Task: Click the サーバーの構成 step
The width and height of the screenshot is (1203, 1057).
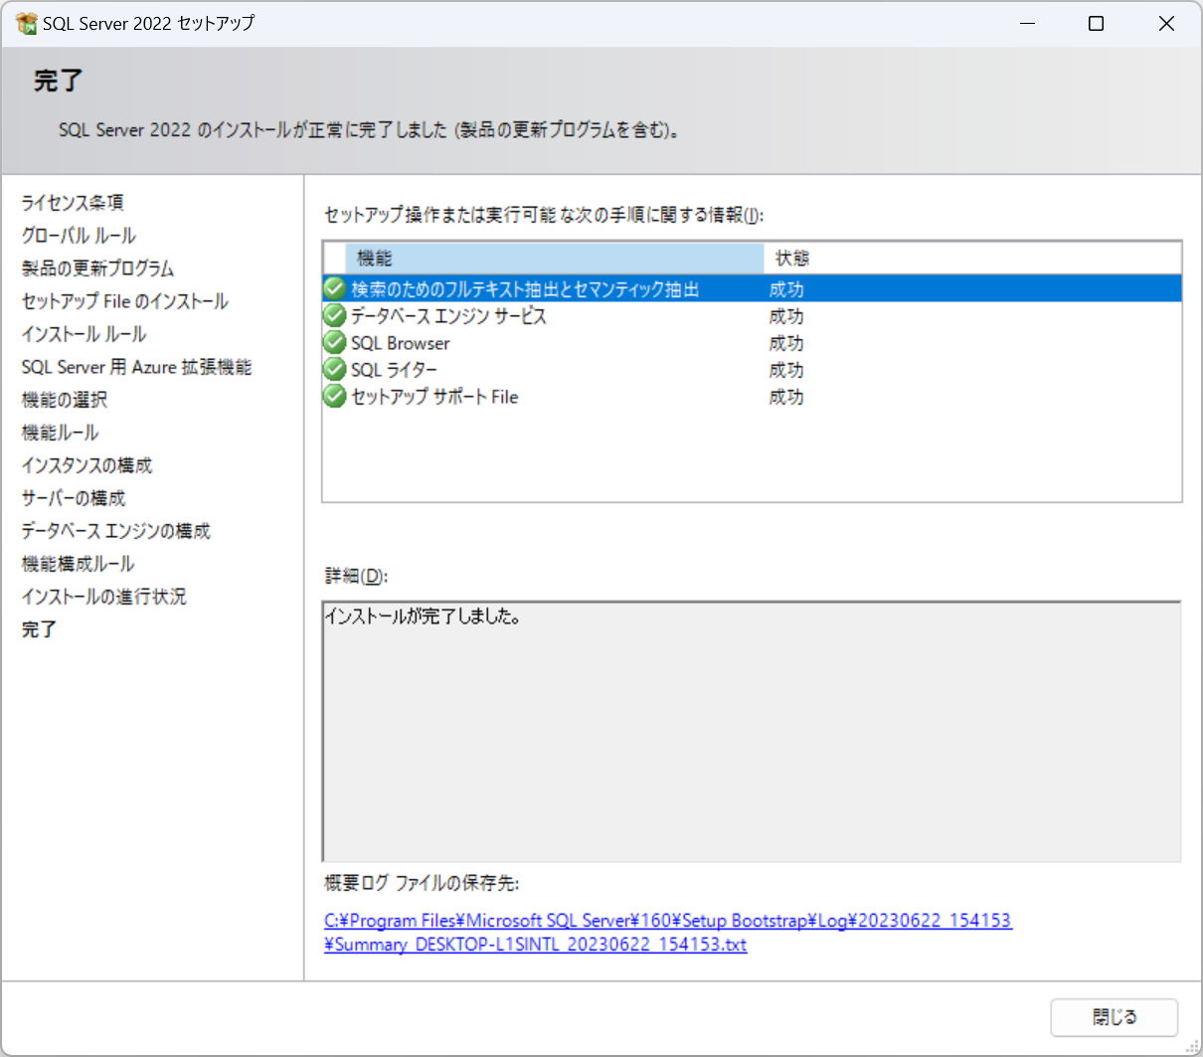Action: [x=73, y=498]
